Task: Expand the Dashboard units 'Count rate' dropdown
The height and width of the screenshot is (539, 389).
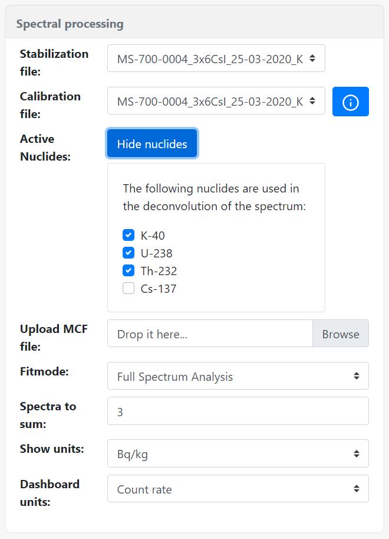Action: point(238,489)
